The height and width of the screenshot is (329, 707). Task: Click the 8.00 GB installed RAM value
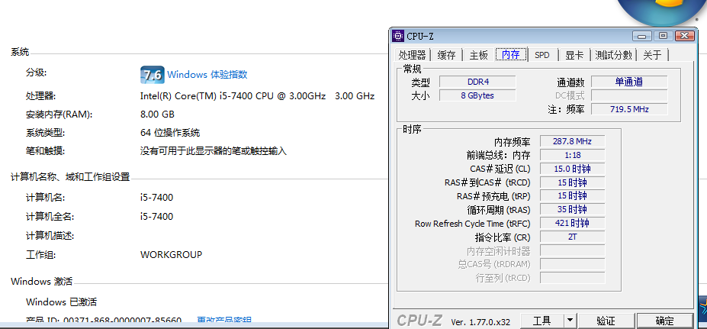(157, 115)
